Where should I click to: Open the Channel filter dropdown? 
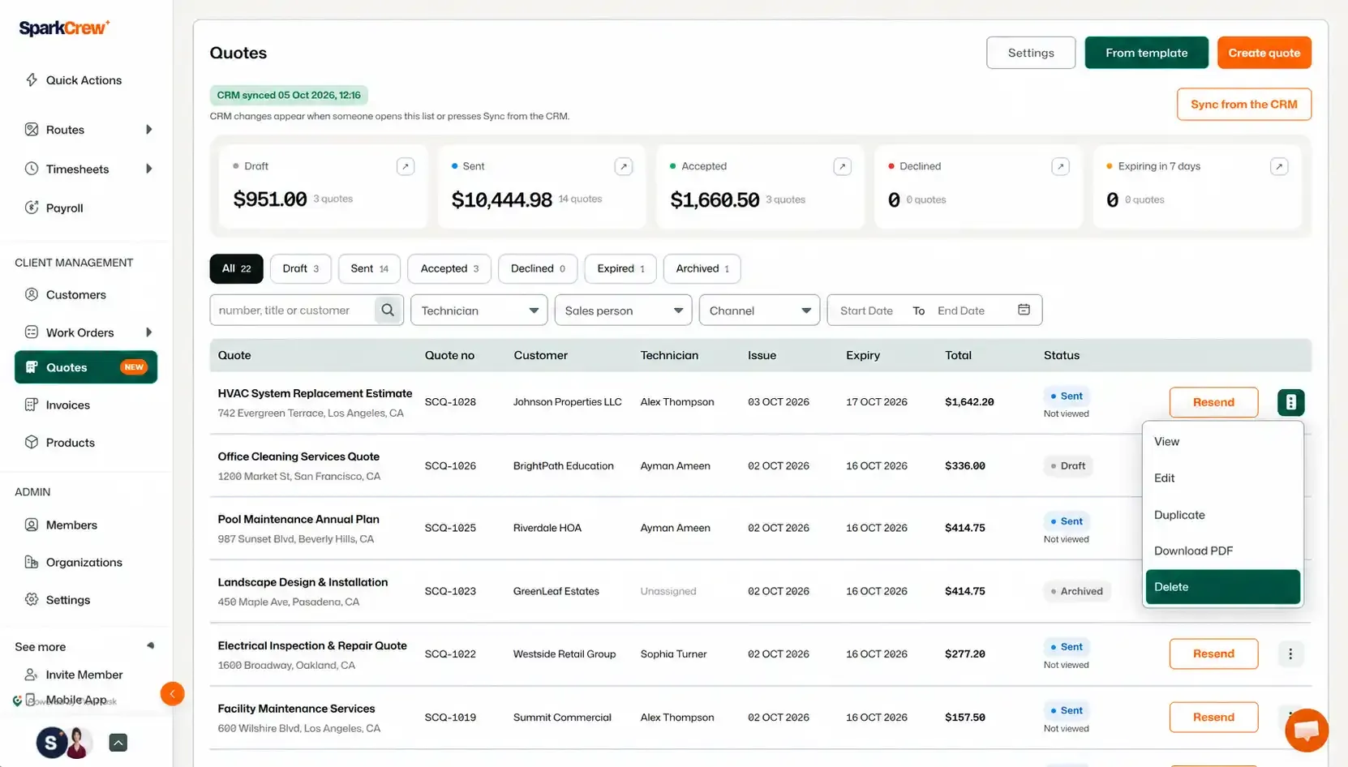click(759, 310)
